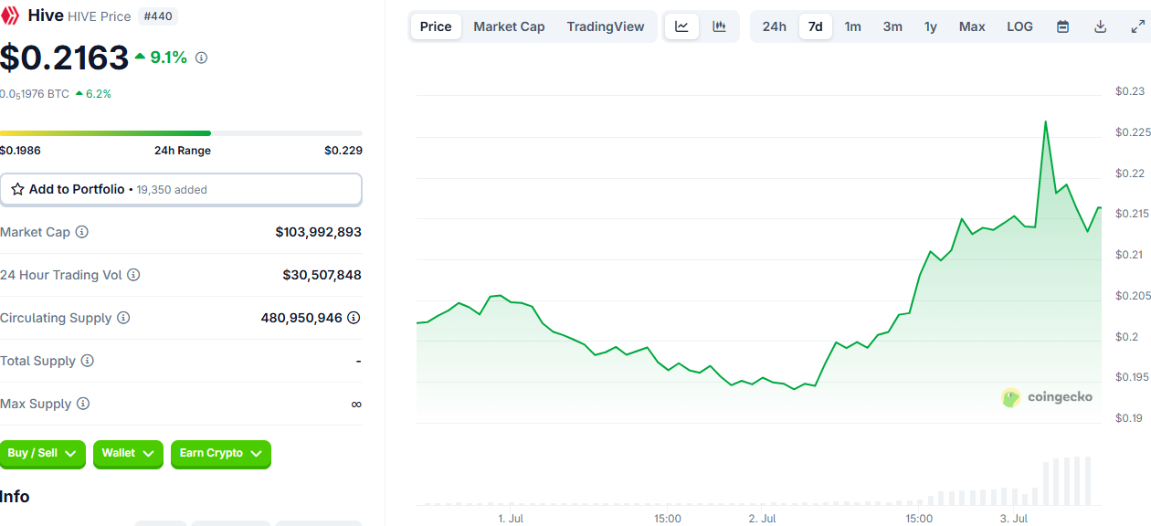The height and width of the screenshot is (526, 1151).
Task: Open the Earn Crypto dropdown
Action: pyautogui.click(x=221, y=454)
